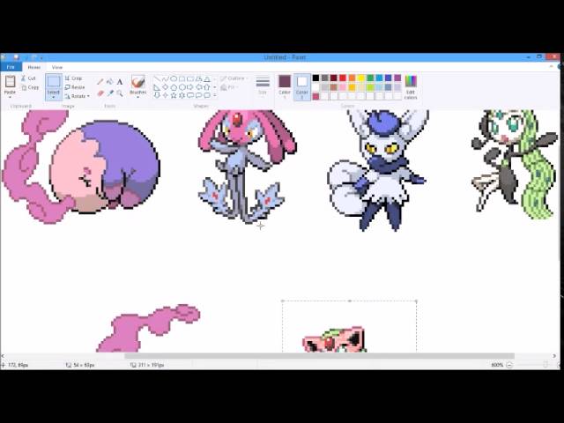The image size is (564, 423).
Task: Cut the current selection
Action: (x=28, y=78)
